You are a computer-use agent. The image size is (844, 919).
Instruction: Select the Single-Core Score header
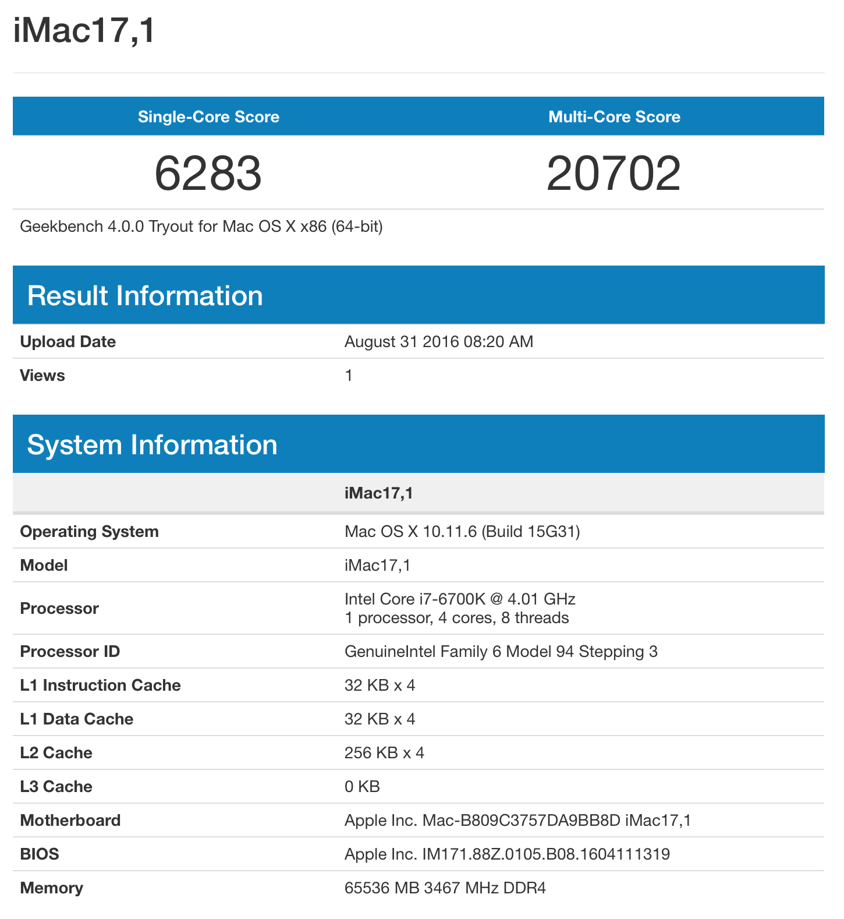tap(208, 116)
